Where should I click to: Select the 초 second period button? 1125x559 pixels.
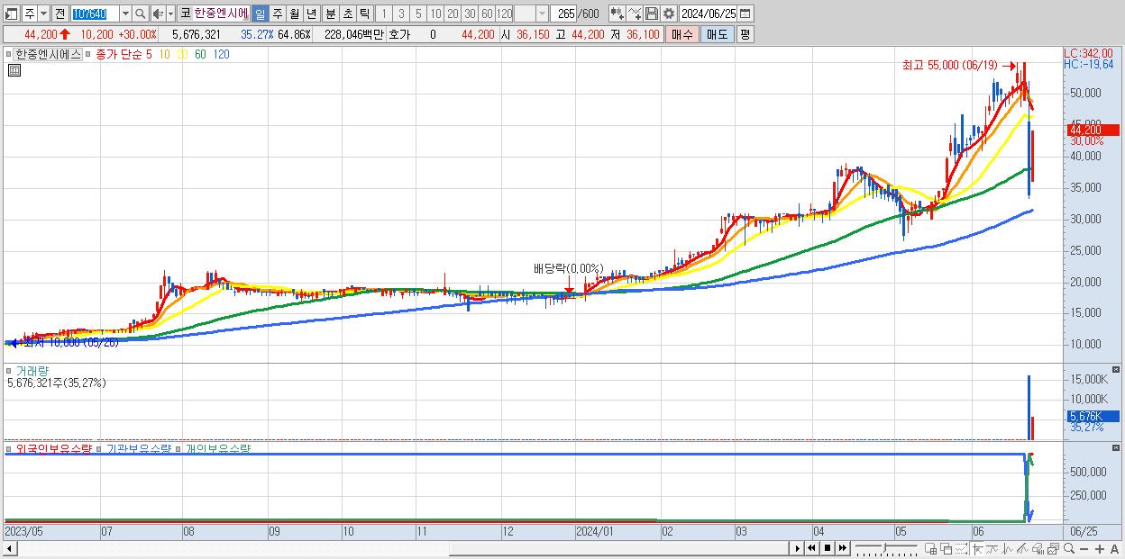(x=347, y=14)
